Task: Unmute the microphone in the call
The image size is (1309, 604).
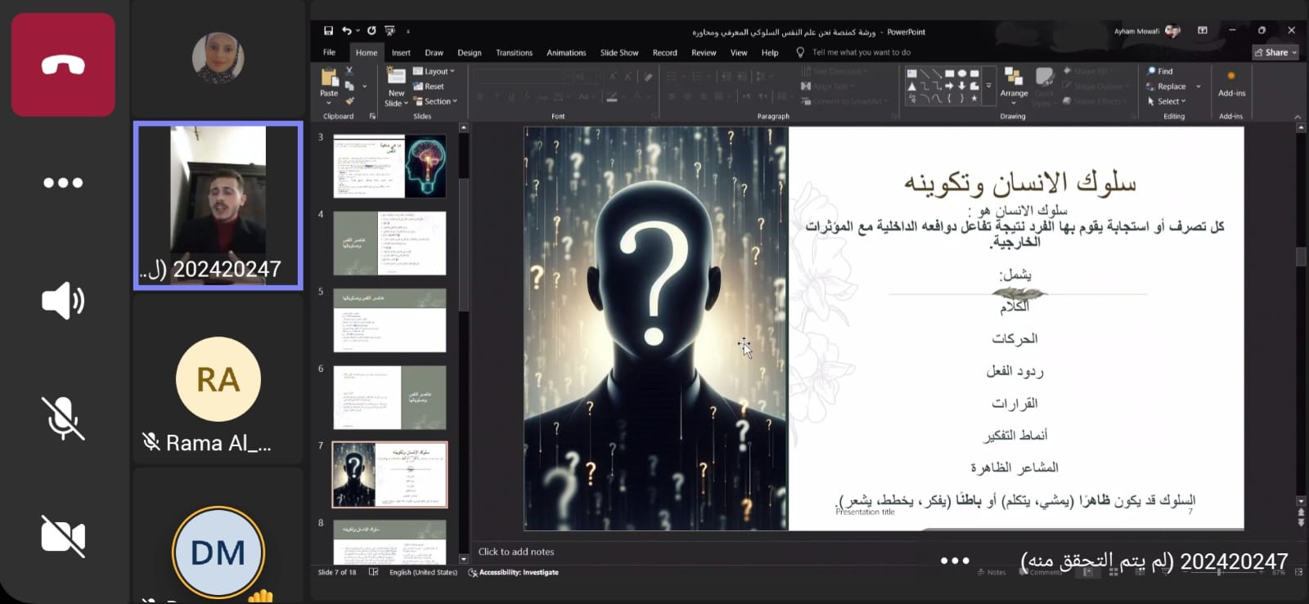Action: pos(63,418)
